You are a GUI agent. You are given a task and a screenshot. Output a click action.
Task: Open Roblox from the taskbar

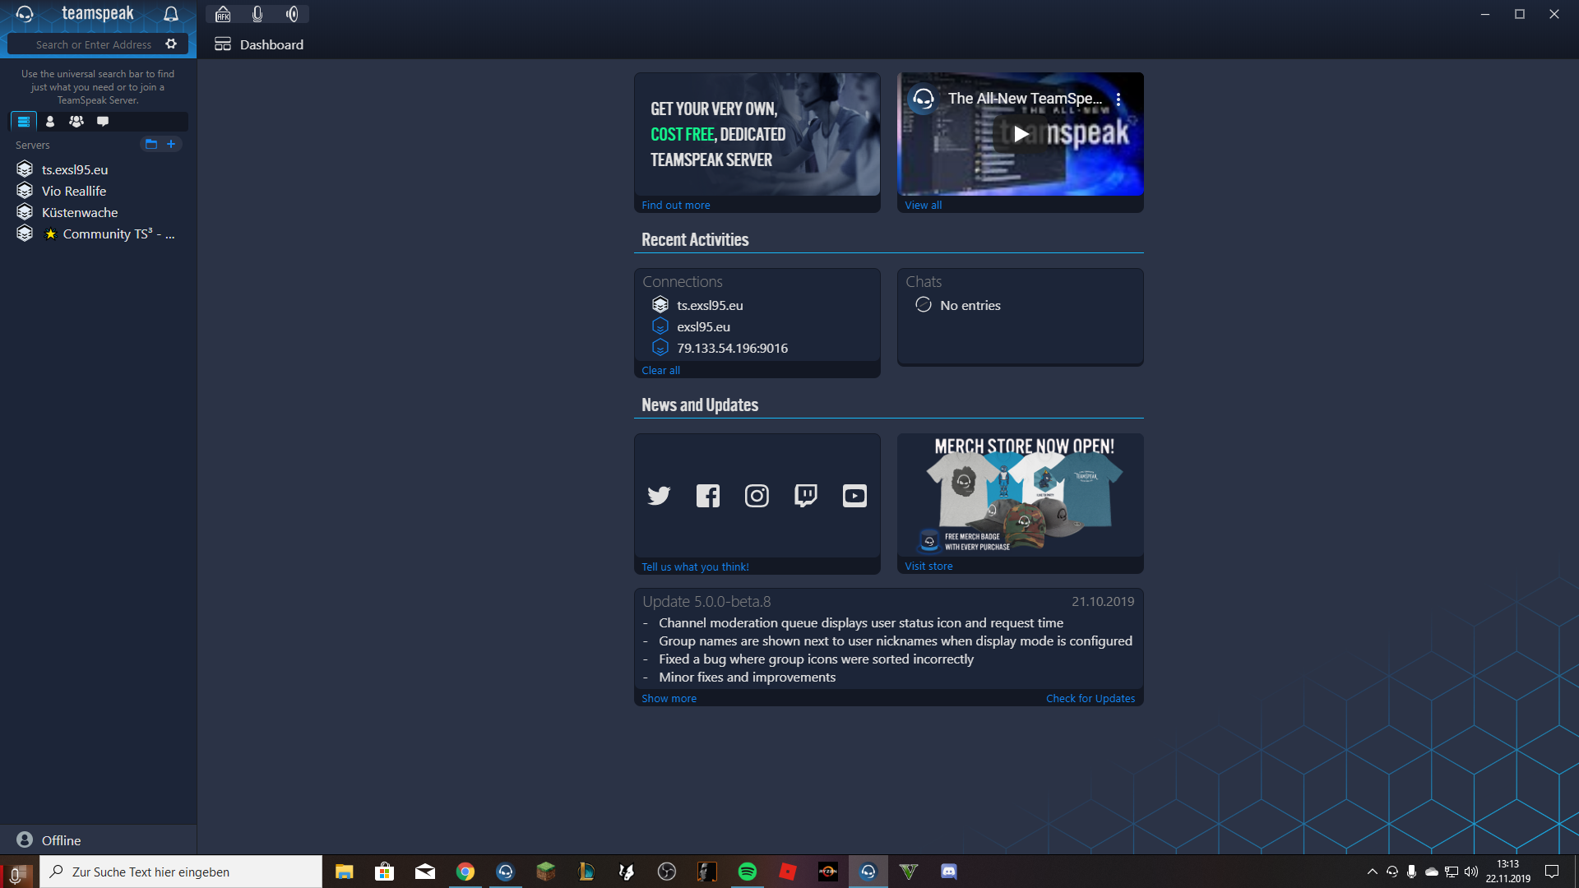(788, 872)
